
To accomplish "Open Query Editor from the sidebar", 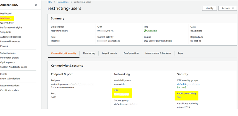I will pos(7,23).
